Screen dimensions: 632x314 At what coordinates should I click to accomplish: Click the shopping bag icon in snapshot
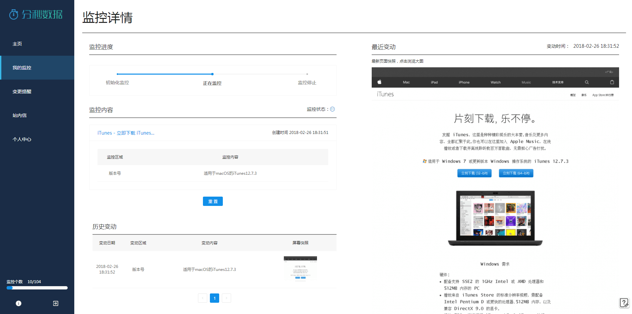click(612, 82)
